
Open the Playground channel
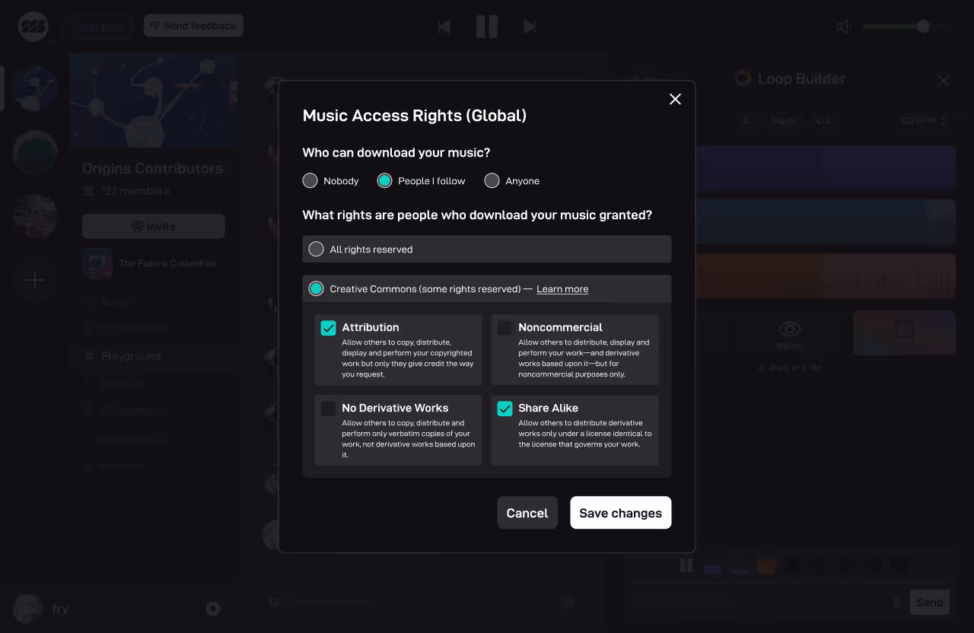click(131, 356)
